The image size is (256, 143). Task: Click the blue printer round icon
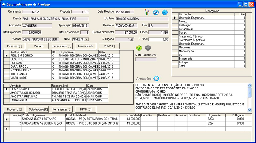pos(156,12)
